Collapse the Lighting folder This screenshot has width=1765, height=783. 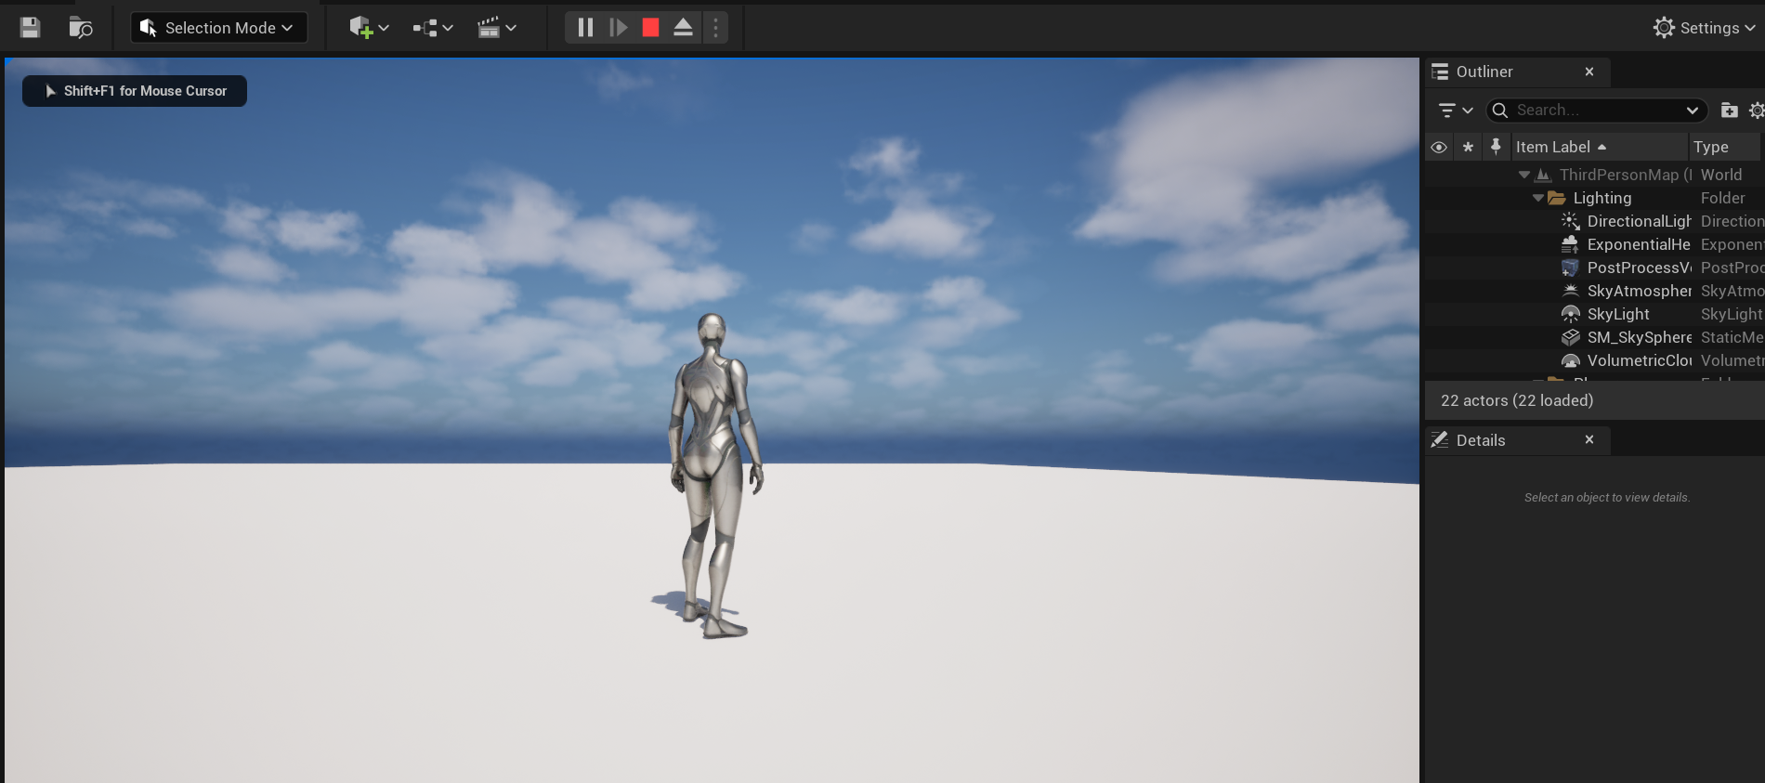(1538, 198)
